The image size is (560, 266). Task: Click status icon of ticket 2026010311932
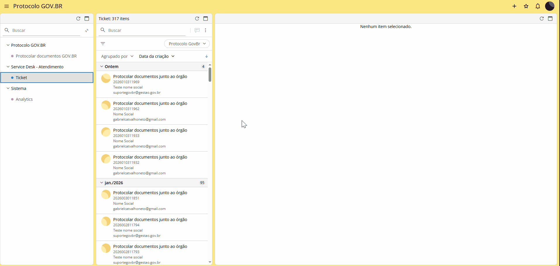[x=106, y=159]
